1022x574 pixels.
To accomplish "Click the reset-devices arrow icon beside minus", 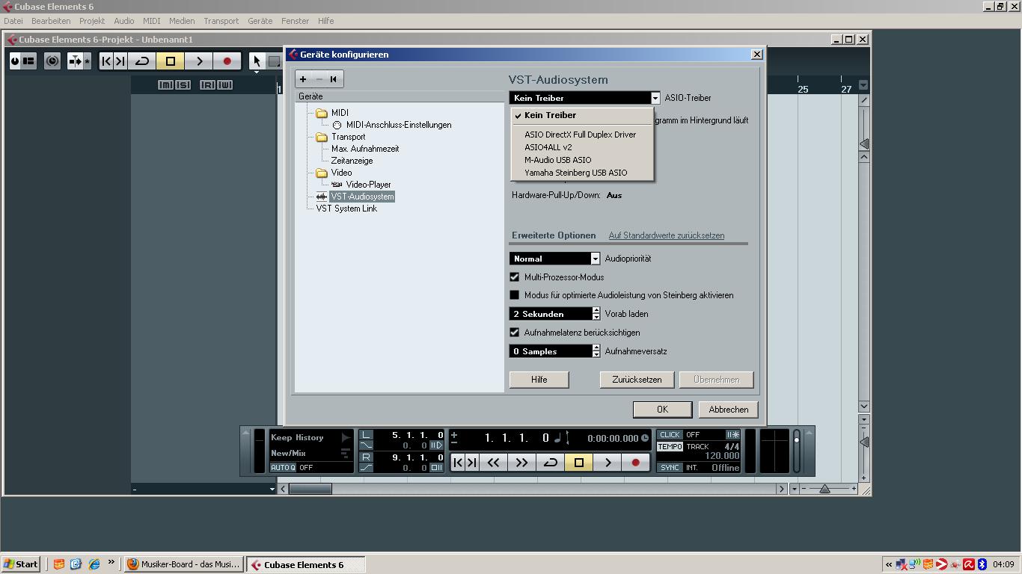I will [334, 79].
